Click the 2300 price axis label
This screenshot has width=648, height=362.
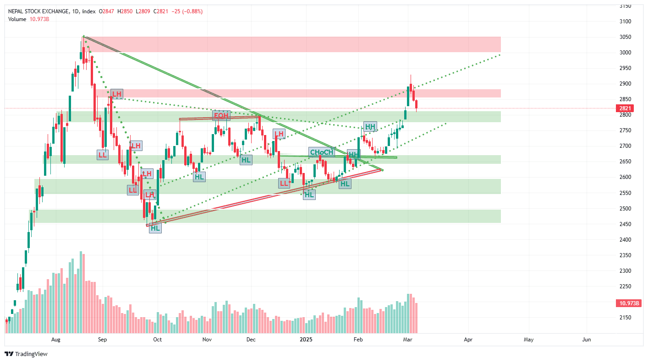pyautogui.click(x=626, y=271)
